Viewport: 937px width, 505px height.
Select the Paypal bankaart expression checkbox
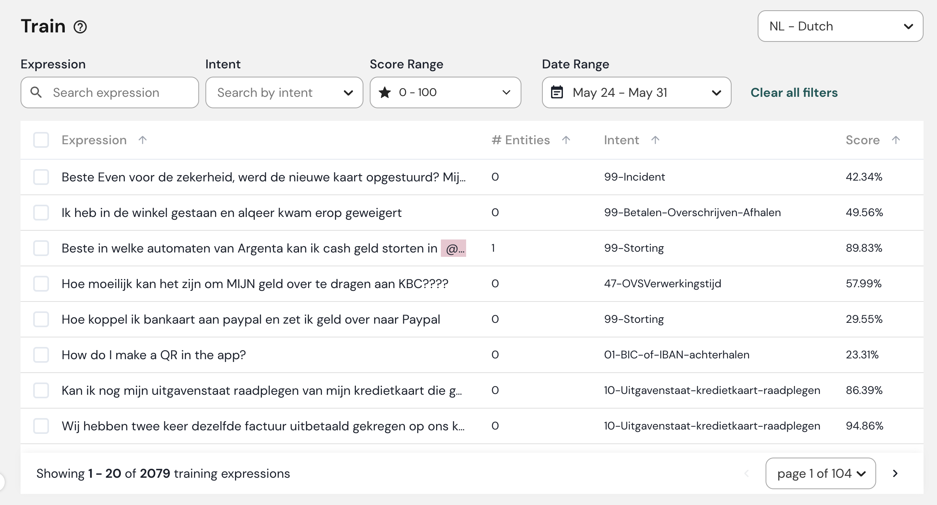click(41, 319)
